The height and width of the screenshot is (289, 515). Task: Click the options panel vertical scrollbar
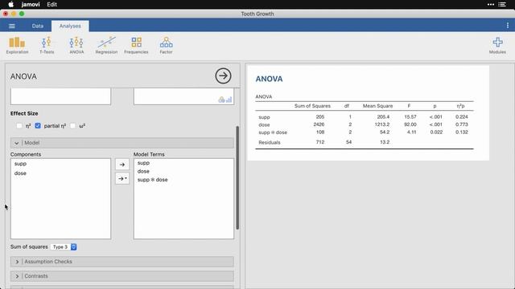point(237,177)
